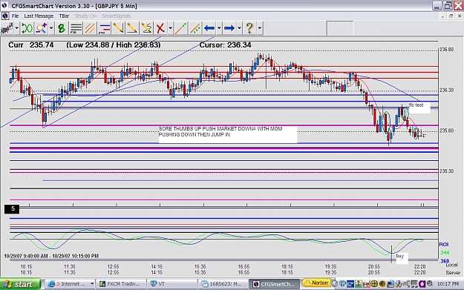Viewport: 464px width, 290px height.
Task: Open the Windows start button
Action: [x=20, y=284]
